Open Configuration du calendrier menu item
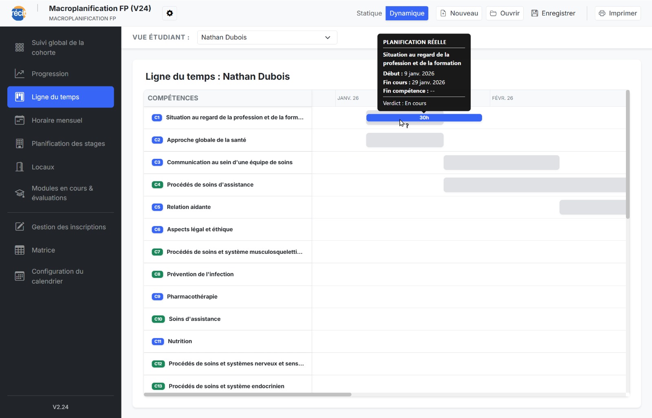Screen dimensions: 652x418 coord(60,276)
